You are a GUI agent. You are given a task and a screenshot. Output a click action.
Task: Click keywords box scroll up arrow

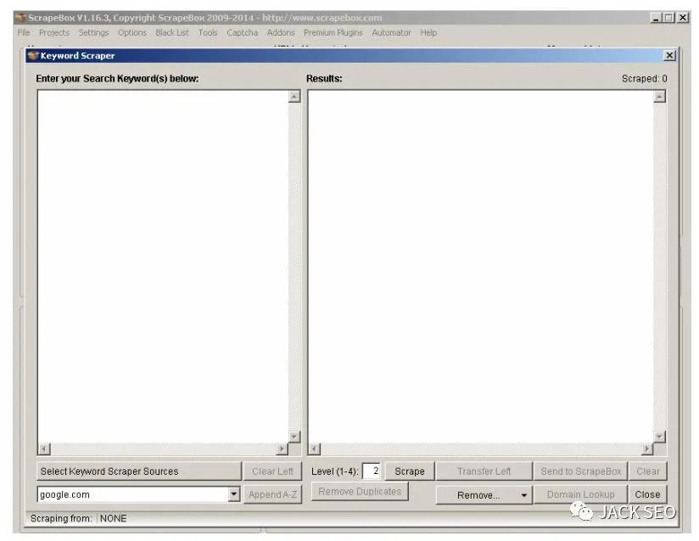click(x=294, y=97)
